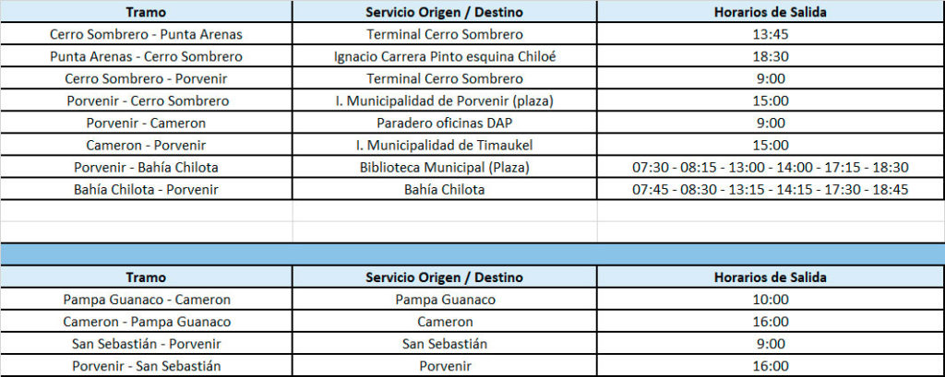This screenshot has width=945, height=377.
Task: Click the San Sebastián - Porvenir route cell
Action: click(x=147, y=344)
